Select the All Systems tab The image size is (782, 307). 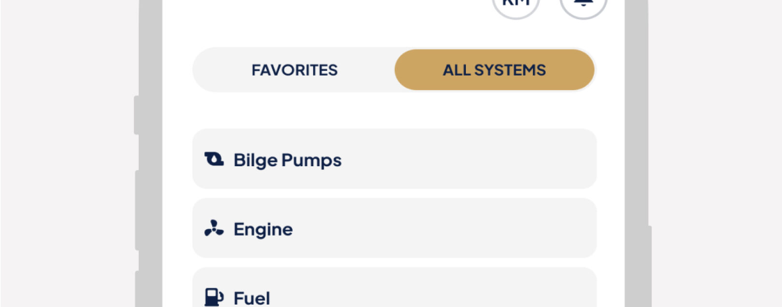click(x=494, y=70)
